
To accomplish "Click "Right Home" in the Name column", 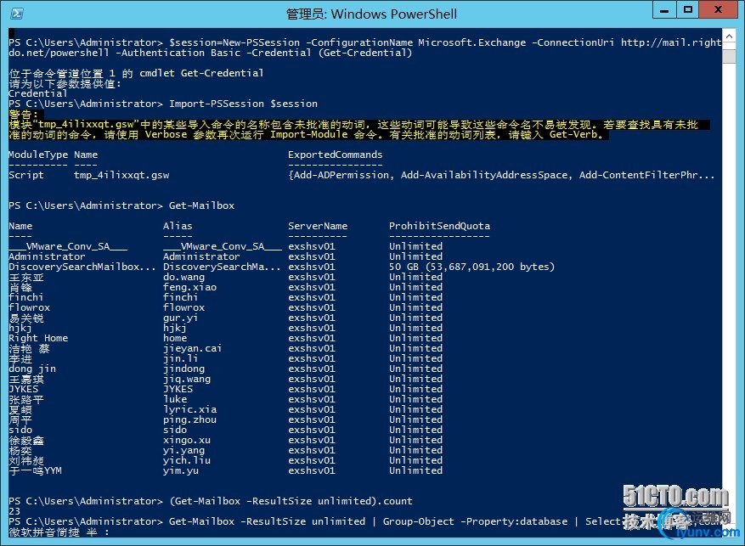I will [x=38, y=338].
